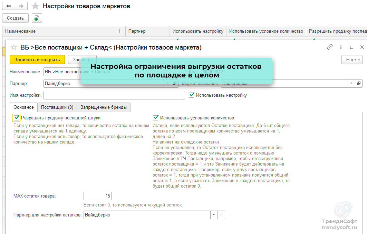The image size is (367, 234).
Task: Expand Партнер для настройки остатков dropdown
Action: pyautogui.click(x=214, y=215)
